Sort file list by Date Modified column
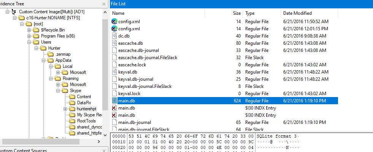Screen dimensions: 373x152 (297, 13)
